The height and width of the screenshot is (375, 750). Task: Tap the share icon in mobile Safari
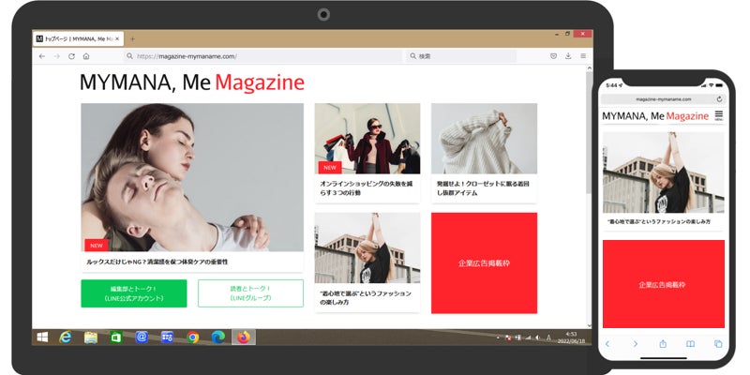coord(663,344)
